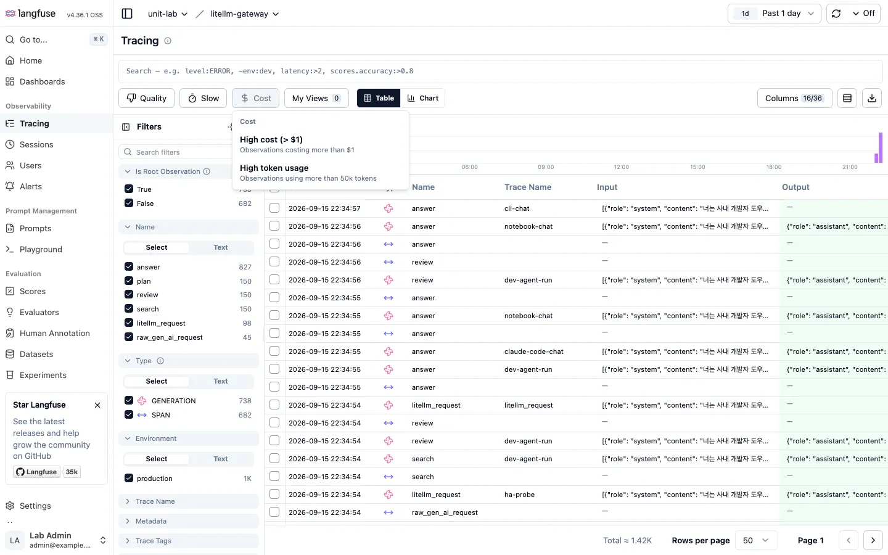Open Alerts in the sidebar

[x=57, y=186]
